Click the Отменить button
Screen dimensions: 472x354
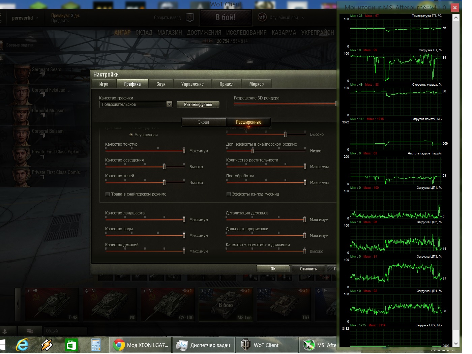coord(308,269)
